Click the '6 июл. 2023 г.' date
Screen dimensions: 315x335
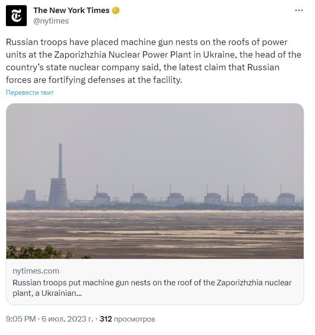(67, 319)
